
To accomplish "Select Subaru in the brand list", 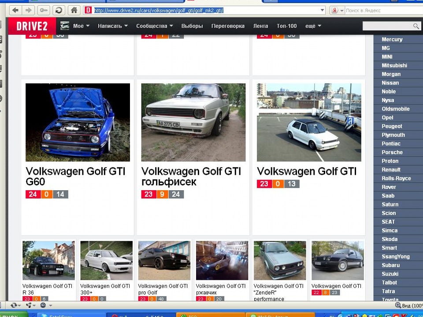I will click(x=391, y=265).
